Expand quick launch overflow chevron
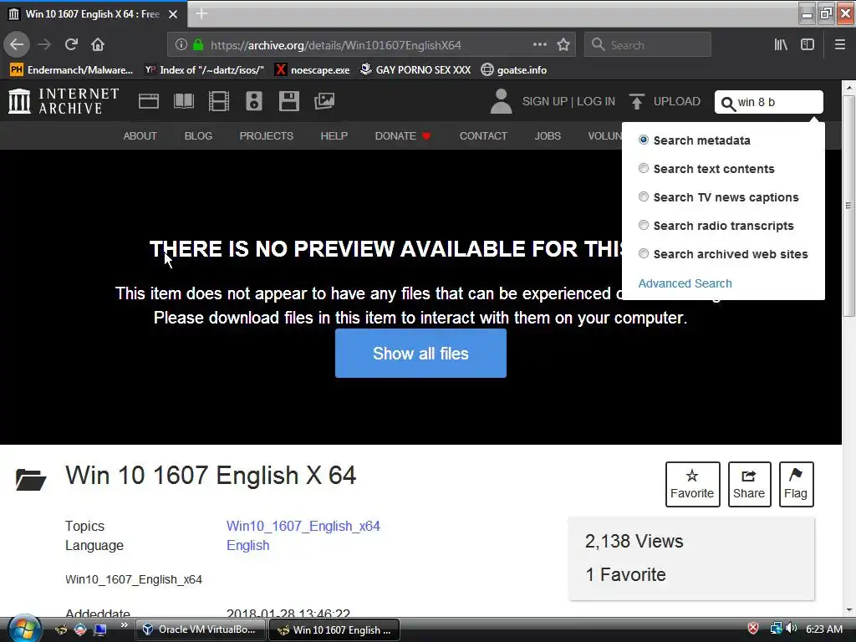856x642 pixels. pyautogui.click(x=125, y=625)
